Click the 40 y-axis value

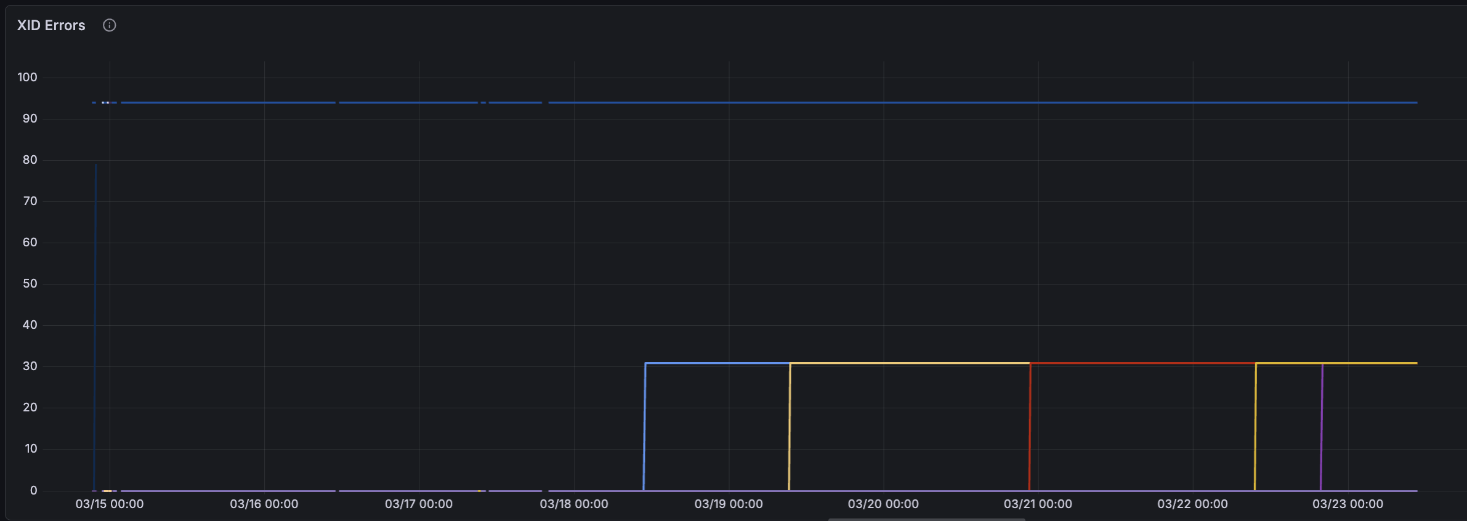tap(30, 325)
